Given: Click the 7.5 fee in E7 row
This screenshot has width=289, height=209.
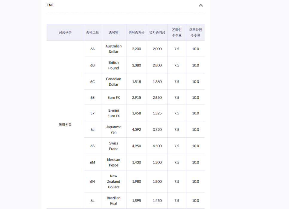Looking at the screenshot, I should tap(177, 113).
